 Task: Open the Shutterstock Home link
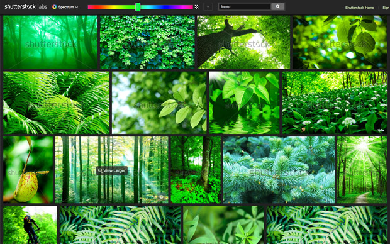point(359,8)
